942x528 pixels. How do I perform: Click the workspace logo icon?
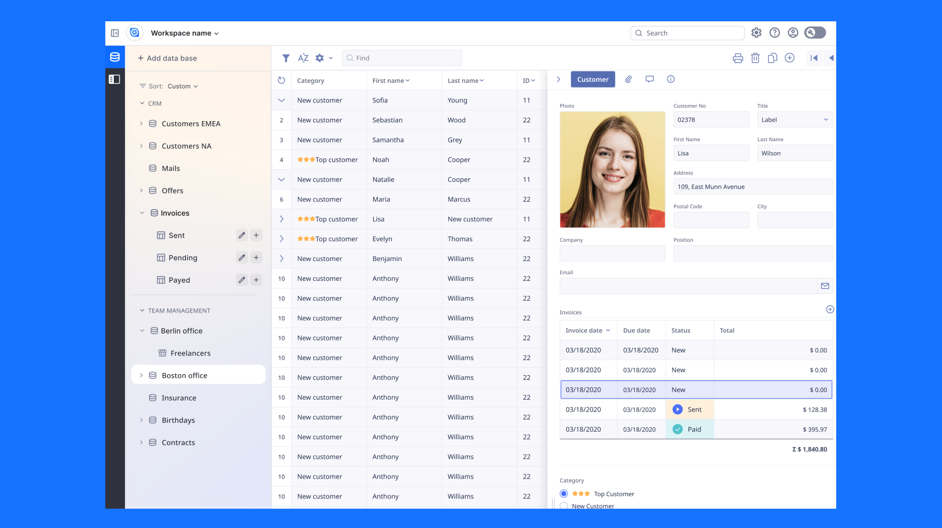pyautogui.click(x=134, y=33)
